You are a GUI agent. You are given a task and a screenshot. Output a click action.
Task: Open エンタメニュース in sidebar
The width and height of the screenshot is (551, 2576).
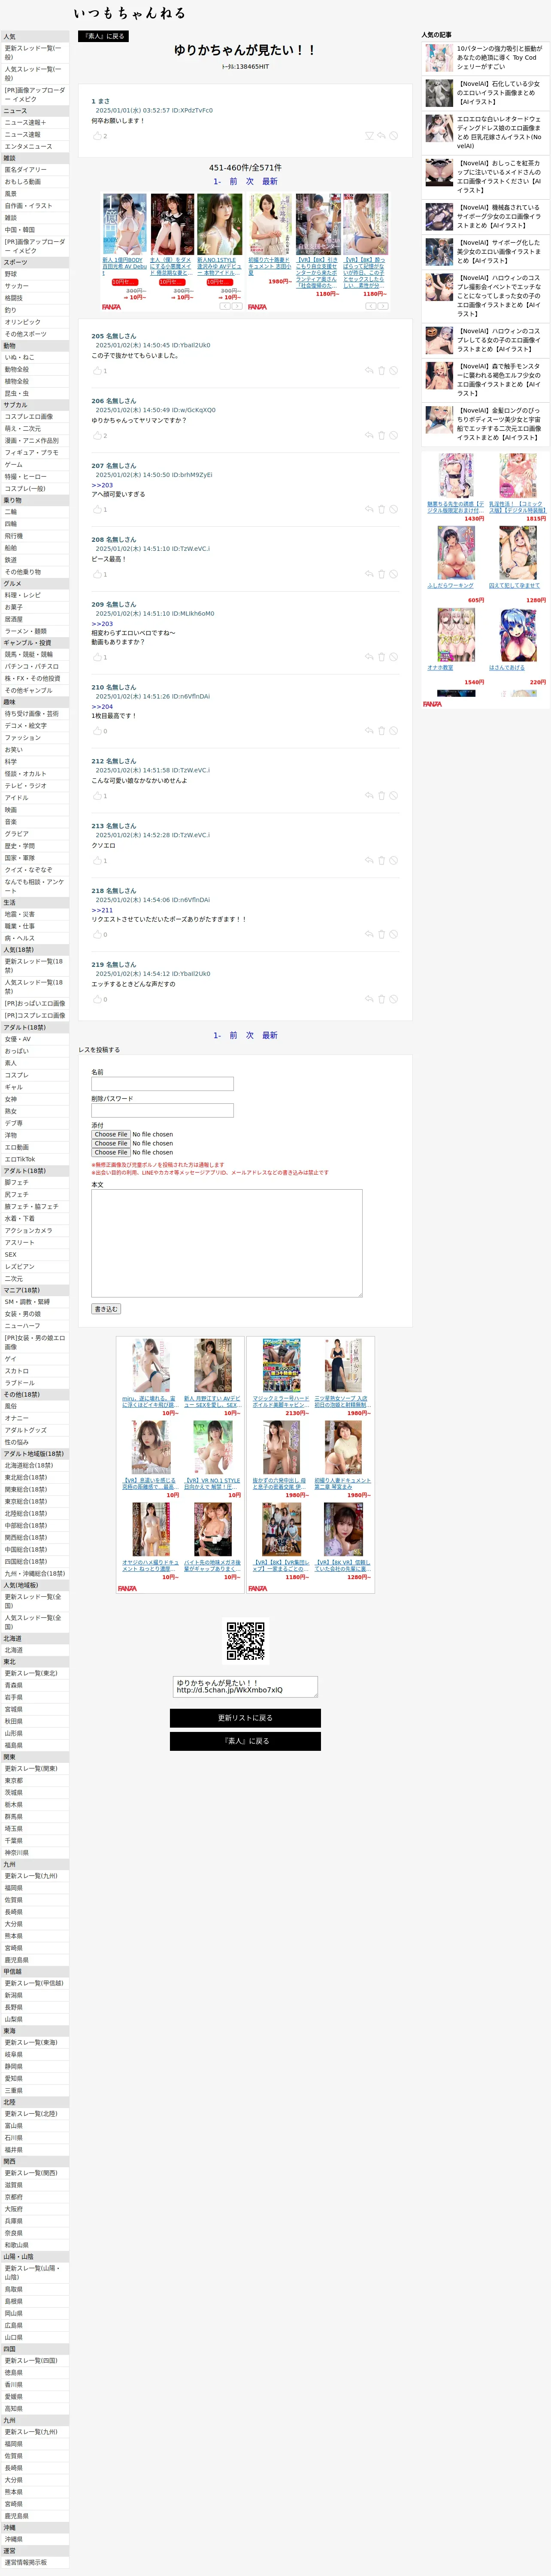35,146
